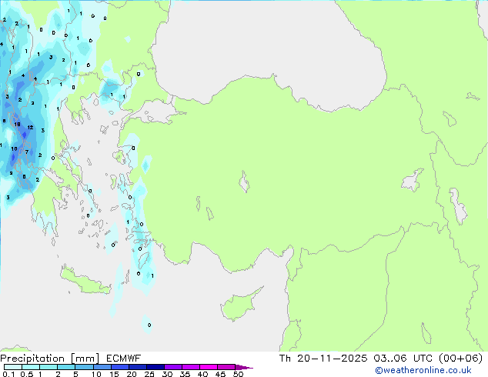This screenshot has width=488, height=377.
Task: Click the '18' precipitation value on map
Action: tap(17, 124)
